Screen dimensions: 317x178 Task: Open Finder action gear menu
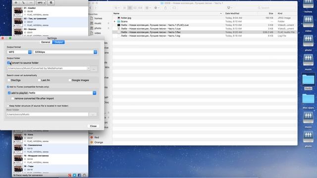pos(157,8)
